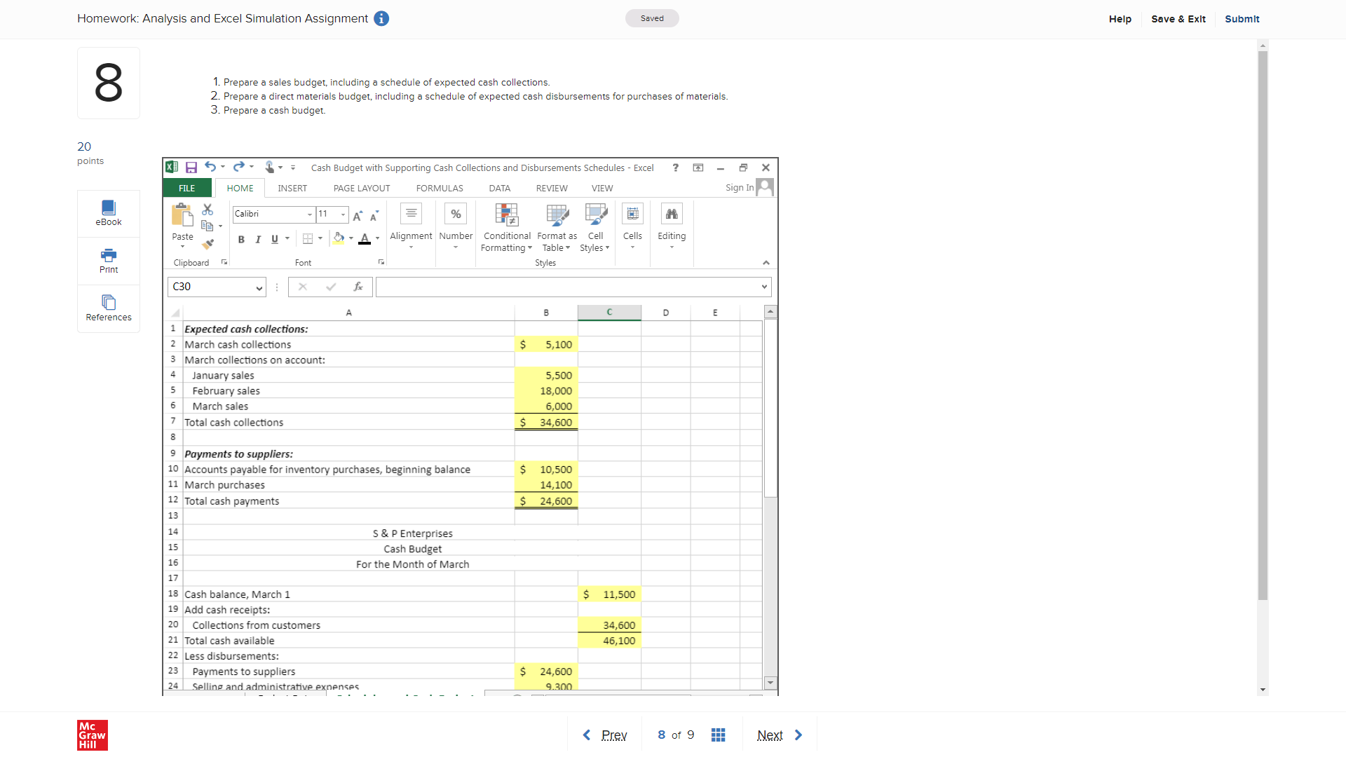Viewport: 1346px width, 757px height.
Task: Switch to the FORMULAS ribbon tab
Action: coord(440,189)
